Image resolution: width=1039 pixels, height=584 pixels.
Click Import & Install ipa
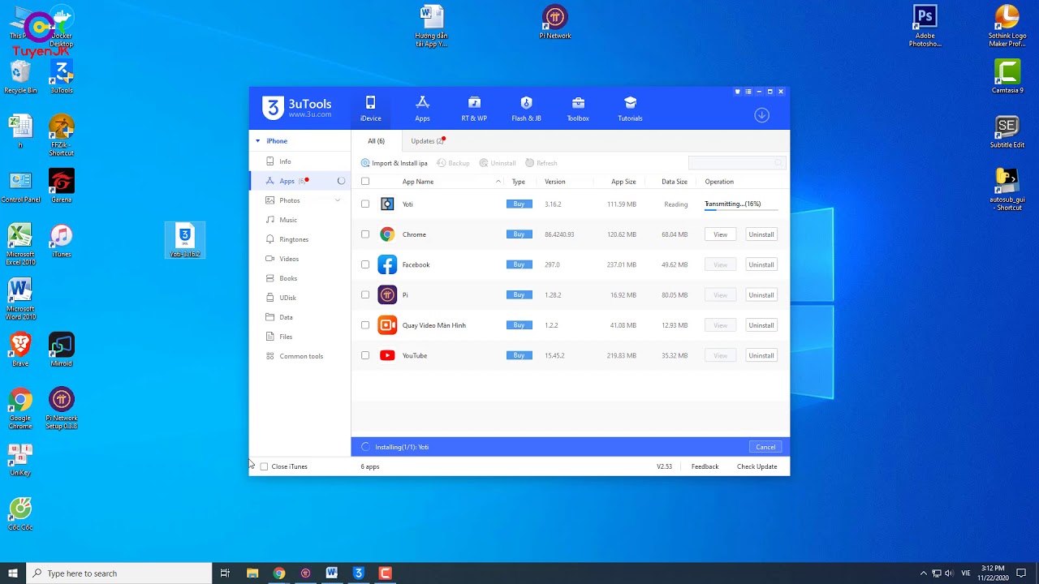click(394, 163)
